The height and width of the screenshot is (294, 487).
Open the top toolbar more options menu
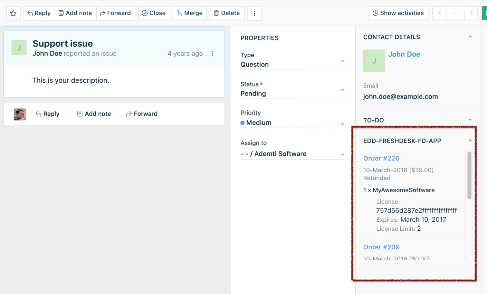255,13
